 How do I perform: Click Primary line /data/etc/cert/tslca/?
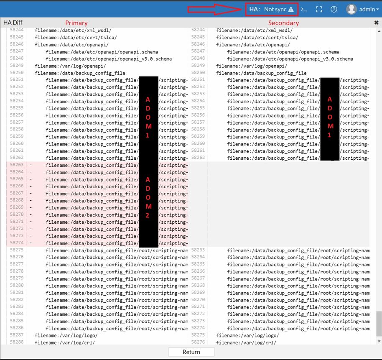pyautogui.click(x=76, y=38)
